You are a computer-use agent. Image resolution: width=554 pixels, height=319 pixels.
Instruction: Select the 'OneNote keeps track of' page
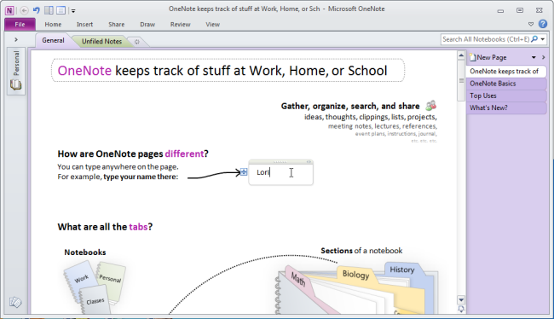coord(506,72)
